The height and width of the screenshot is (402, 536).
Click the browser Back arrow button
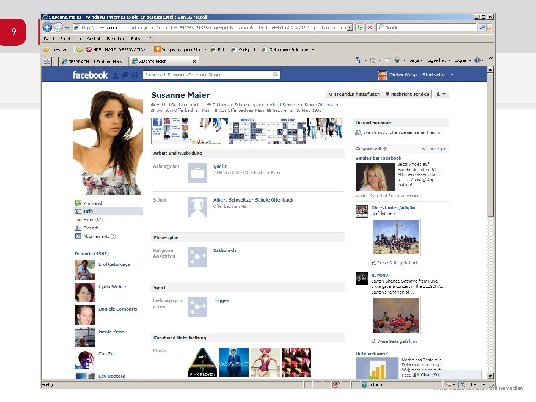tap(48, 27)
